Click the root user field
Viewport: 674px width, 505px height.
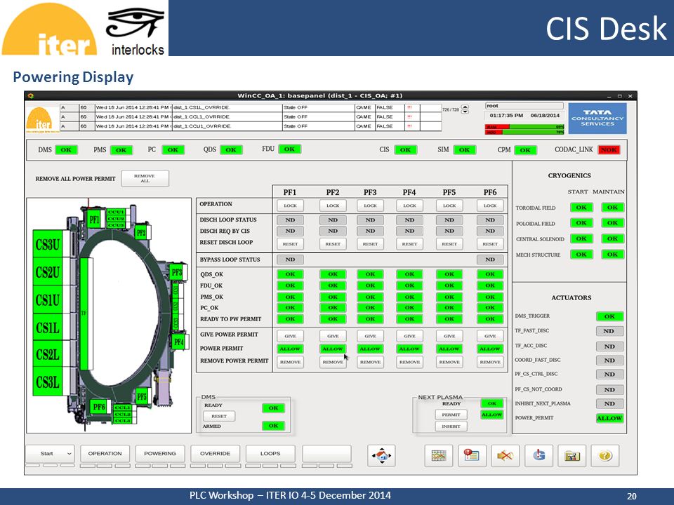pos(524,106)
